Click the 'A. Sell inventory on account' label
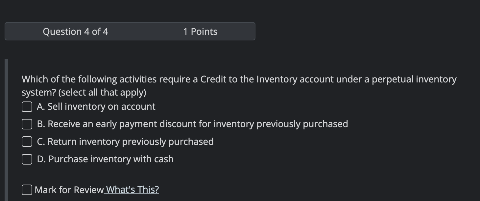 click(x=96, y=106)
